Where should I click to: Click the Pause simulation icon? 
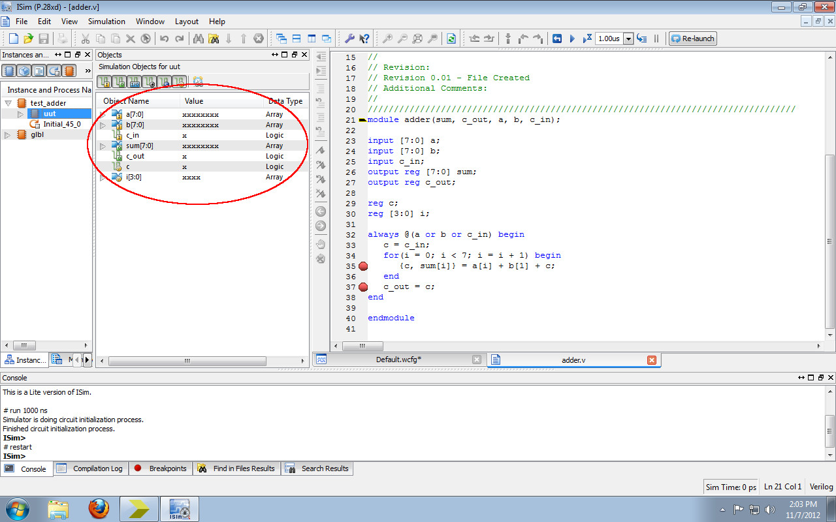(x=656, y=38)
